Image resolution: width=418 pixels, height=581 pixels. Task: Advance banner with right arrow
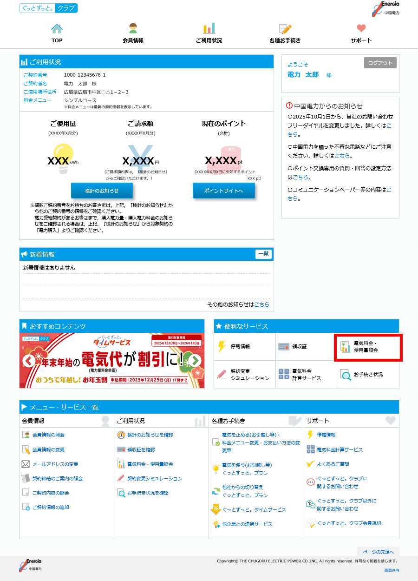(195, 361)
